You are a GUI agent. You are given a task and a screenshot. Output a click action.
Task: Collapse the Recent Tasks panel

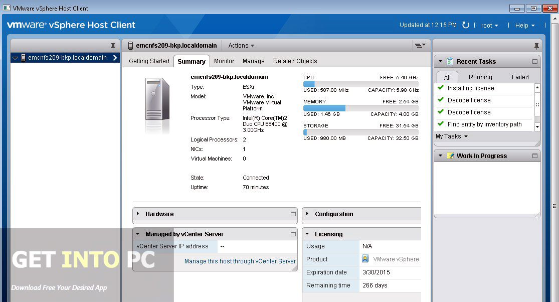pyautogui.click(x=440, y=61)
